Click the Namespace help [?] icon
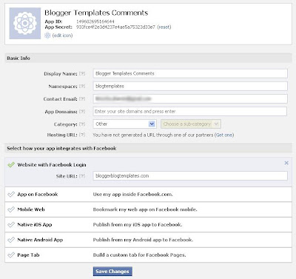 click(82, 86)
